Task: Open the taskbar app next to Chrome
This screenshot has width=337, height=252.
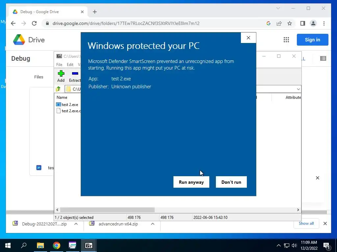Action: pos(72,245)
